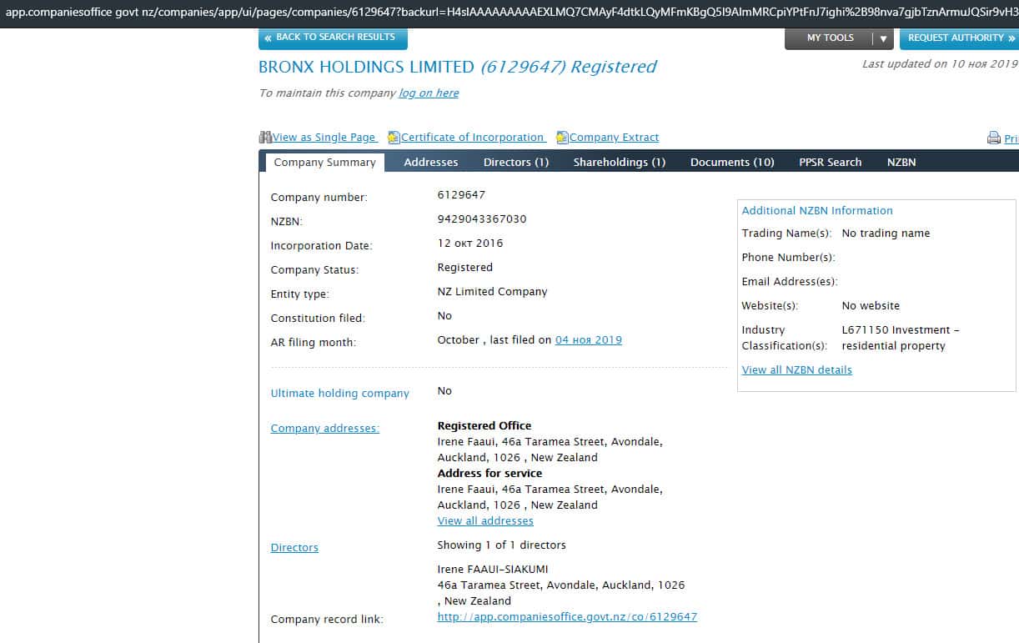This screenshot has width=1019, height=643.
Task: Click the BRONX HOLDINGS LIMITED heading
Action: [x=366, y=67]
